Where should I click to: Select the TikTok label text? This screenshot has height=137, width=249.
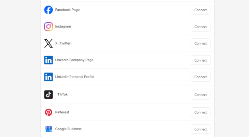(62, 94)
